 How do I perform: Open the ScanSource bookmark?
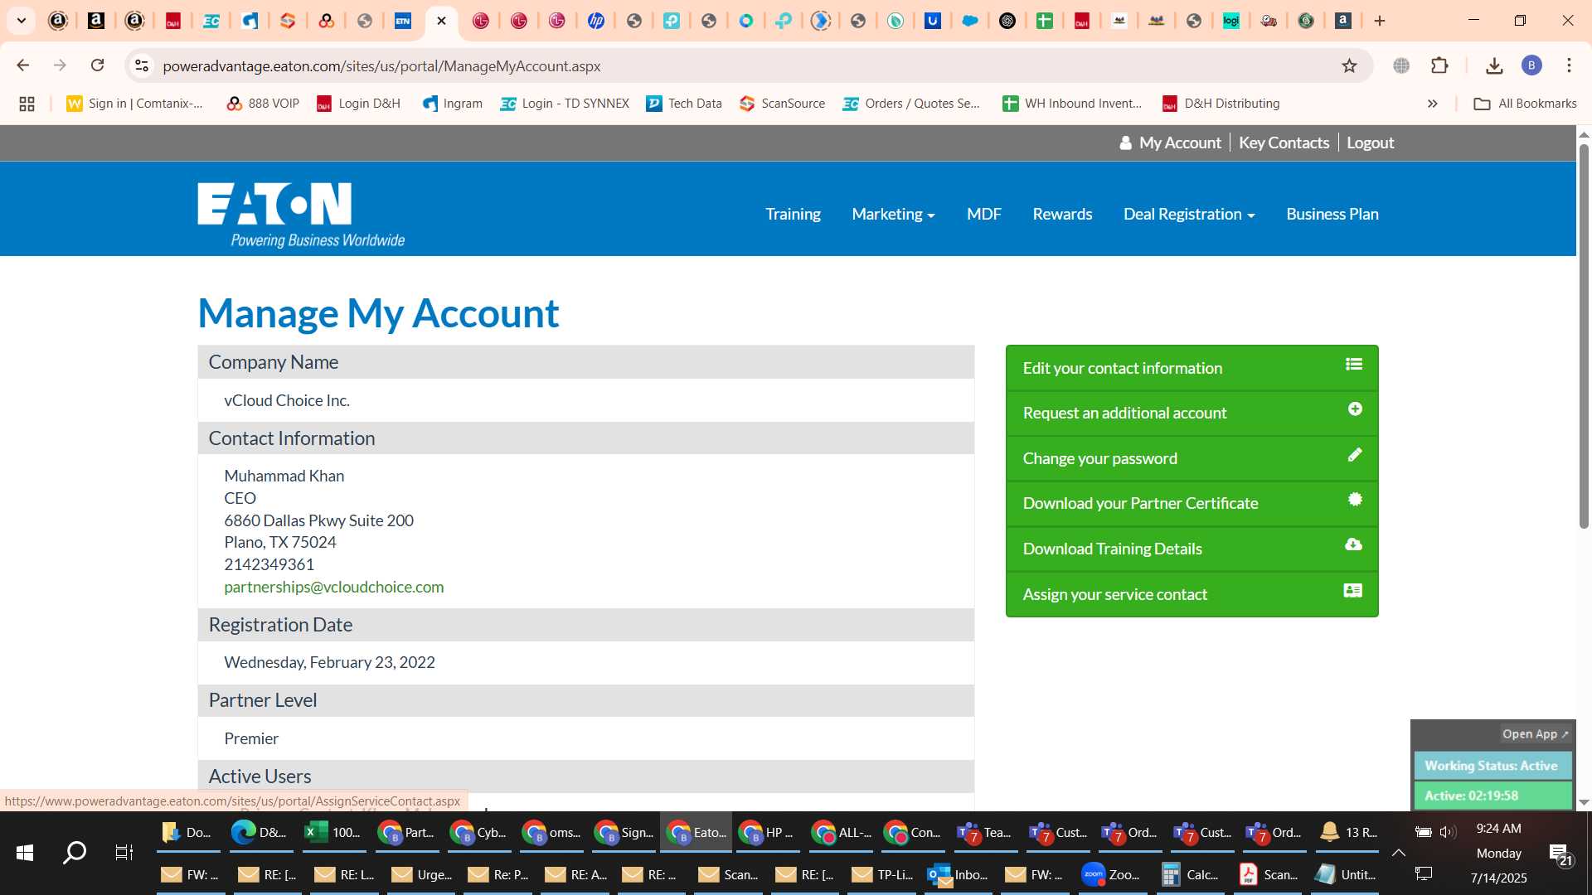coord(782,104)
